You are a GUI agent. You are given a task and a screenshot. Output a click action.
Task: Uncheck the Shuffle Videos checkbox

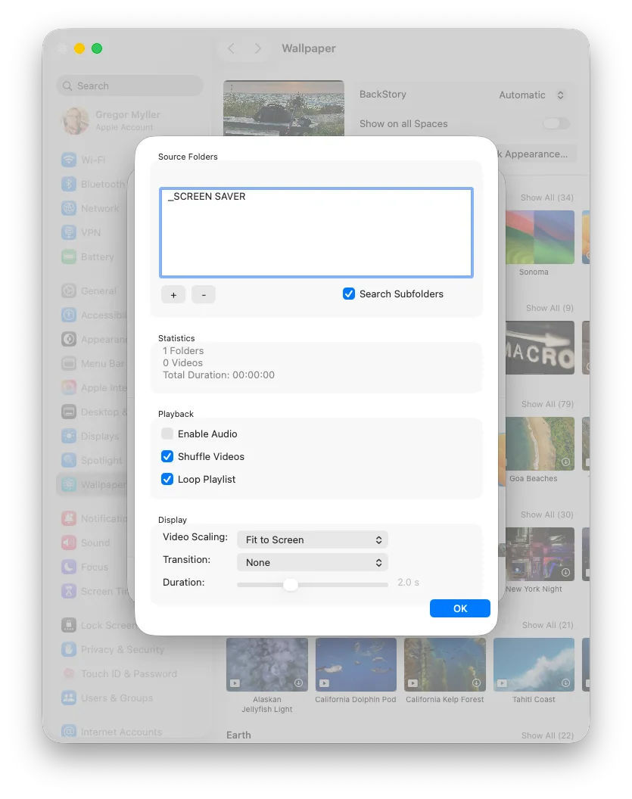click(x=167, y=456)
